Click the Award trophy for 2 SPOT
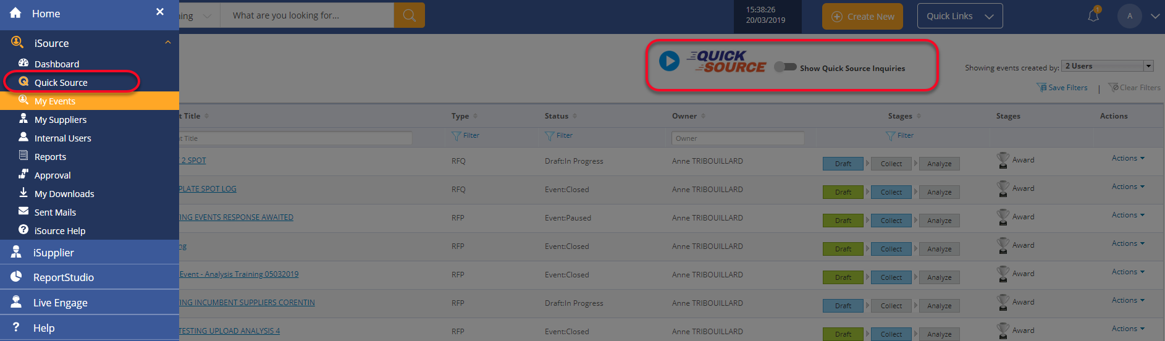Viewport: 1165px width, 341px height. pos(1003,160)
